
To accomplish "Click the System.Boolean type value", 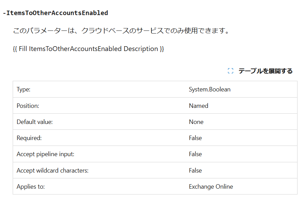I will click(x=210, y=89).
